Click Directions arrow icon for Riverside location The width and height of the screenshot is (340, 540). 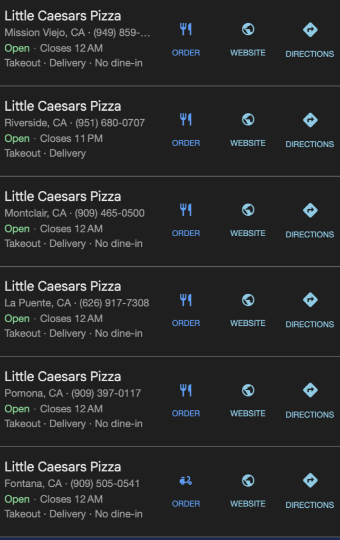(310, 120)
